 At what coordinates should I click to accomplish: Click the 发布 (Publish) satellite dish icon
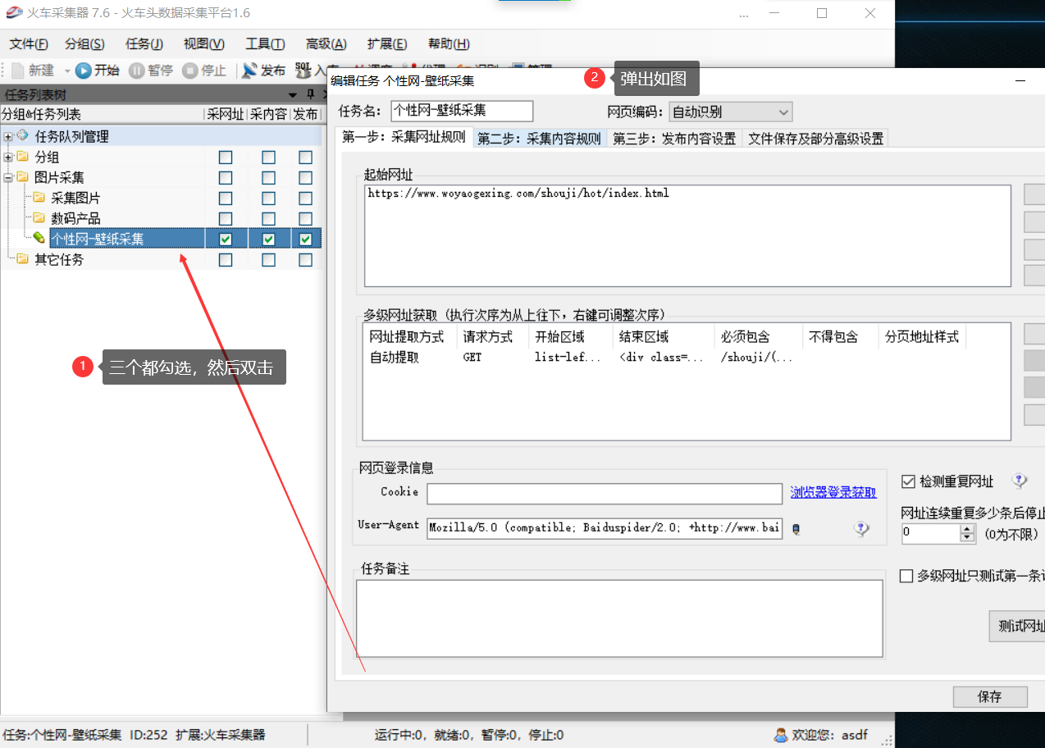[250, 71]
